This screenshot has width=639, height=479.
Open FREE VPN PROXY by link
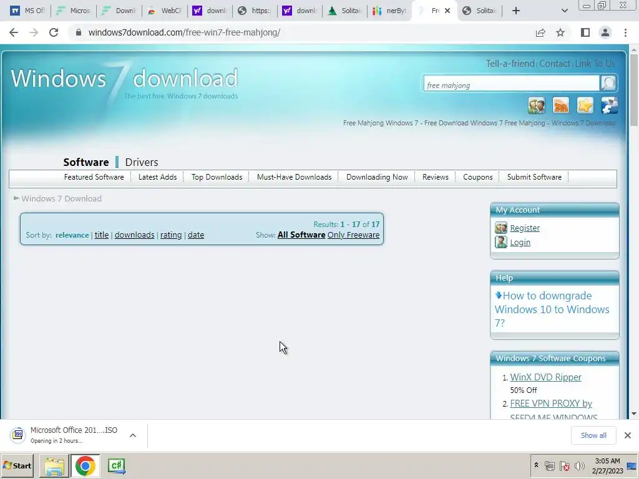[551, 404]
